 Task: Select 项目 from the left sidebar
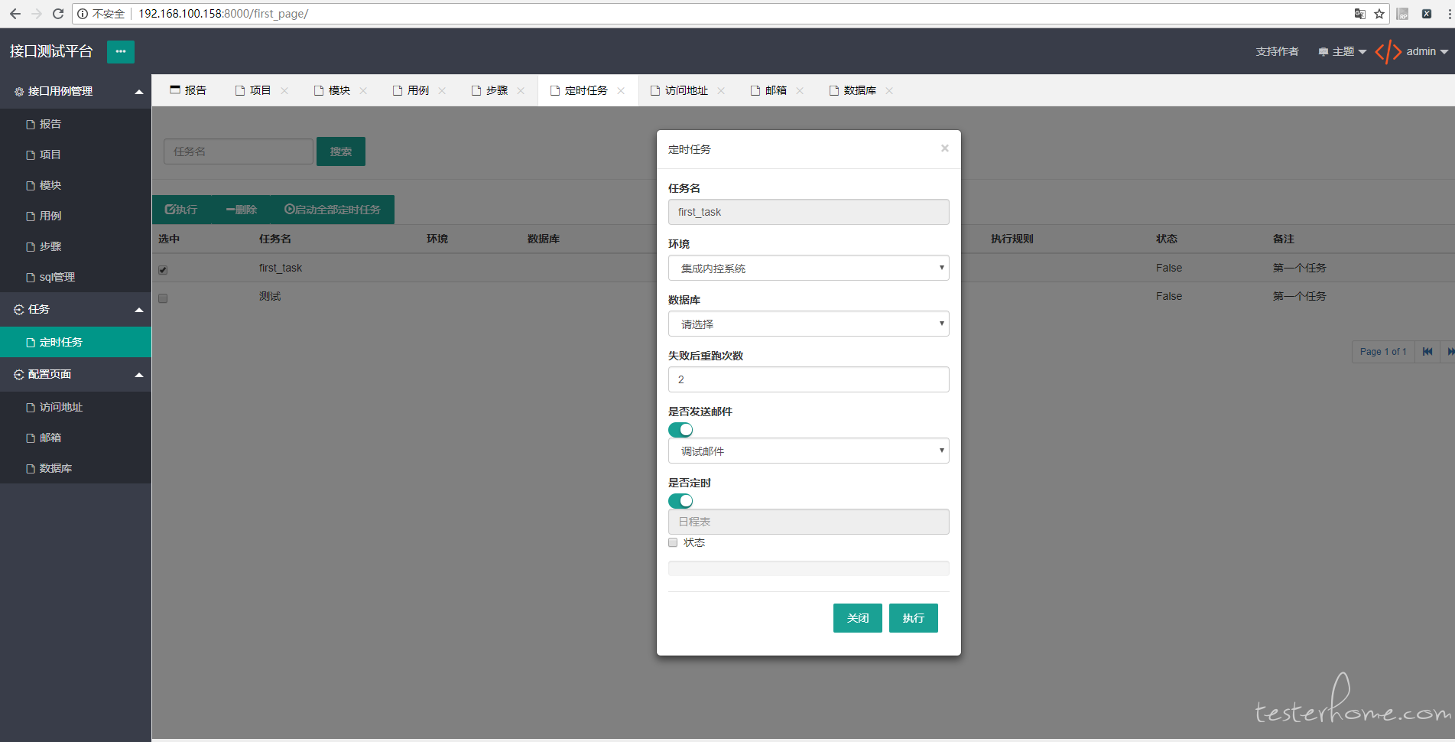tap(52, 154)
